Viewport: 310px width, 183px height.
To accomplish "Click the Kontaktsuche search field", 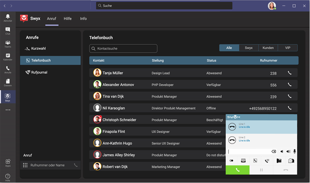I will pos(123,48).
